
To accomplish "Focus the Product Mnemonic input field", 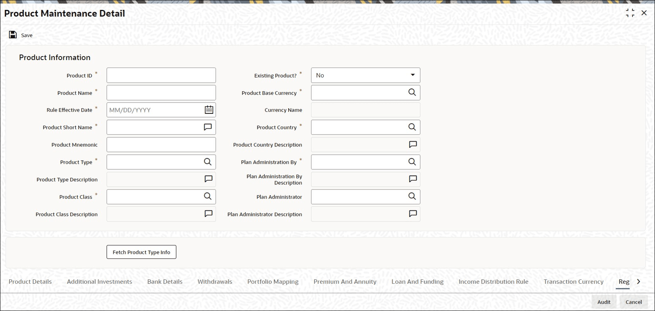I will coord(161,145).
